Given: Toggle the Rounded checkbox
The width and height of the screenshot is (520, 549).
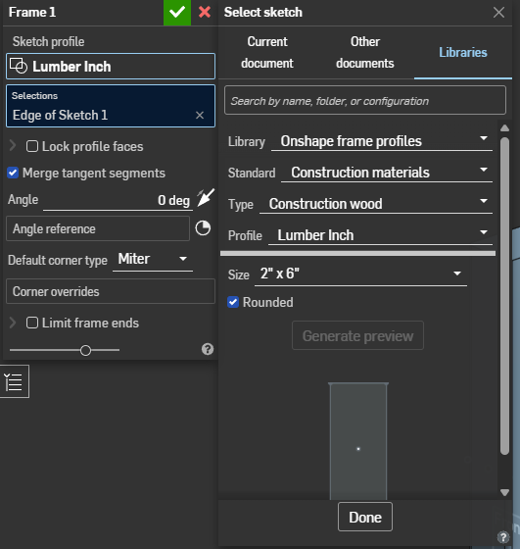Looking at the screenshot, I should pos(233,302).
